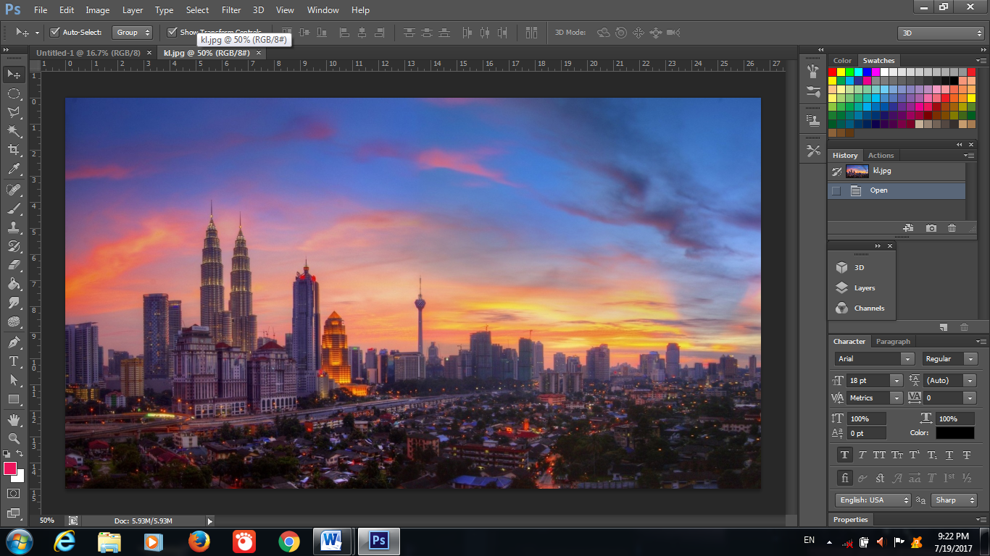This screenshot has height=556, width=990.
Task: Select the Elliptical Marquee tool
Action: 13,93
